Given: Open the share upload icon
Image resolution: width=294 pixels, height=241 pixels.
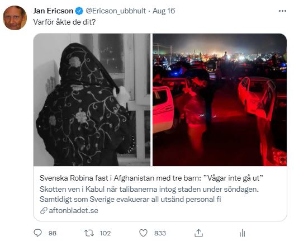Looking at the screenshot, I should point(198,233).
